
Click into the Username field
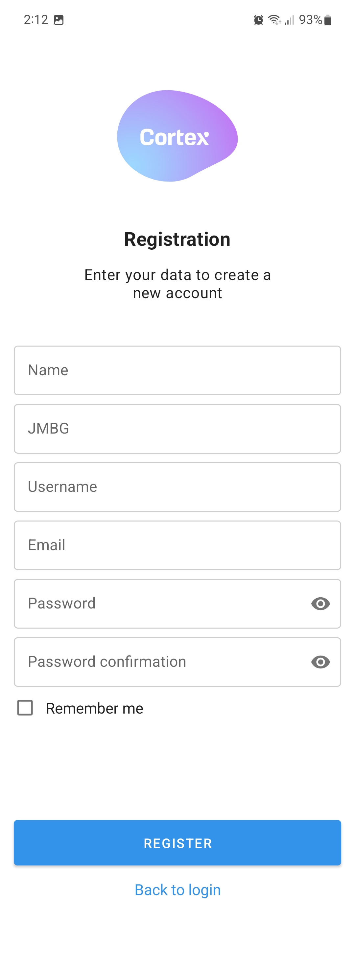point(177,487)
